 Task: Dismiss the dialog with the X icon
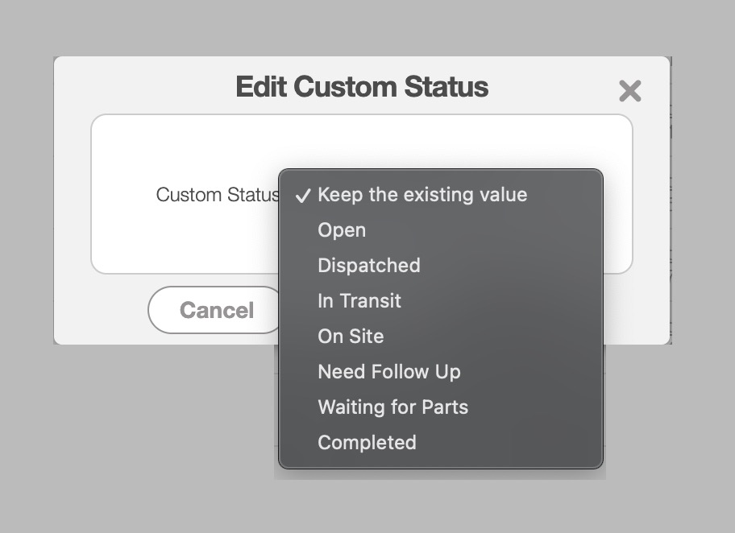pos(629,91)
